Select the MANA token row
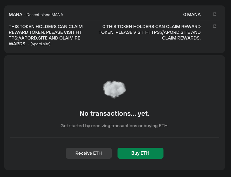 point(114,15)
